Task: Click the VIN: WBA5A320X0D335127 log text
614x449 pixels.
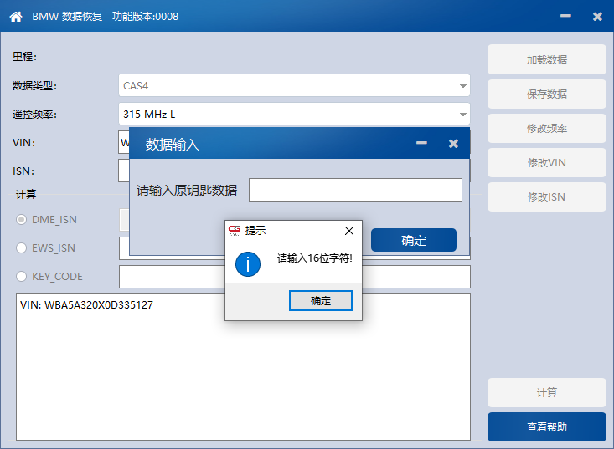Action: (86, 305)
